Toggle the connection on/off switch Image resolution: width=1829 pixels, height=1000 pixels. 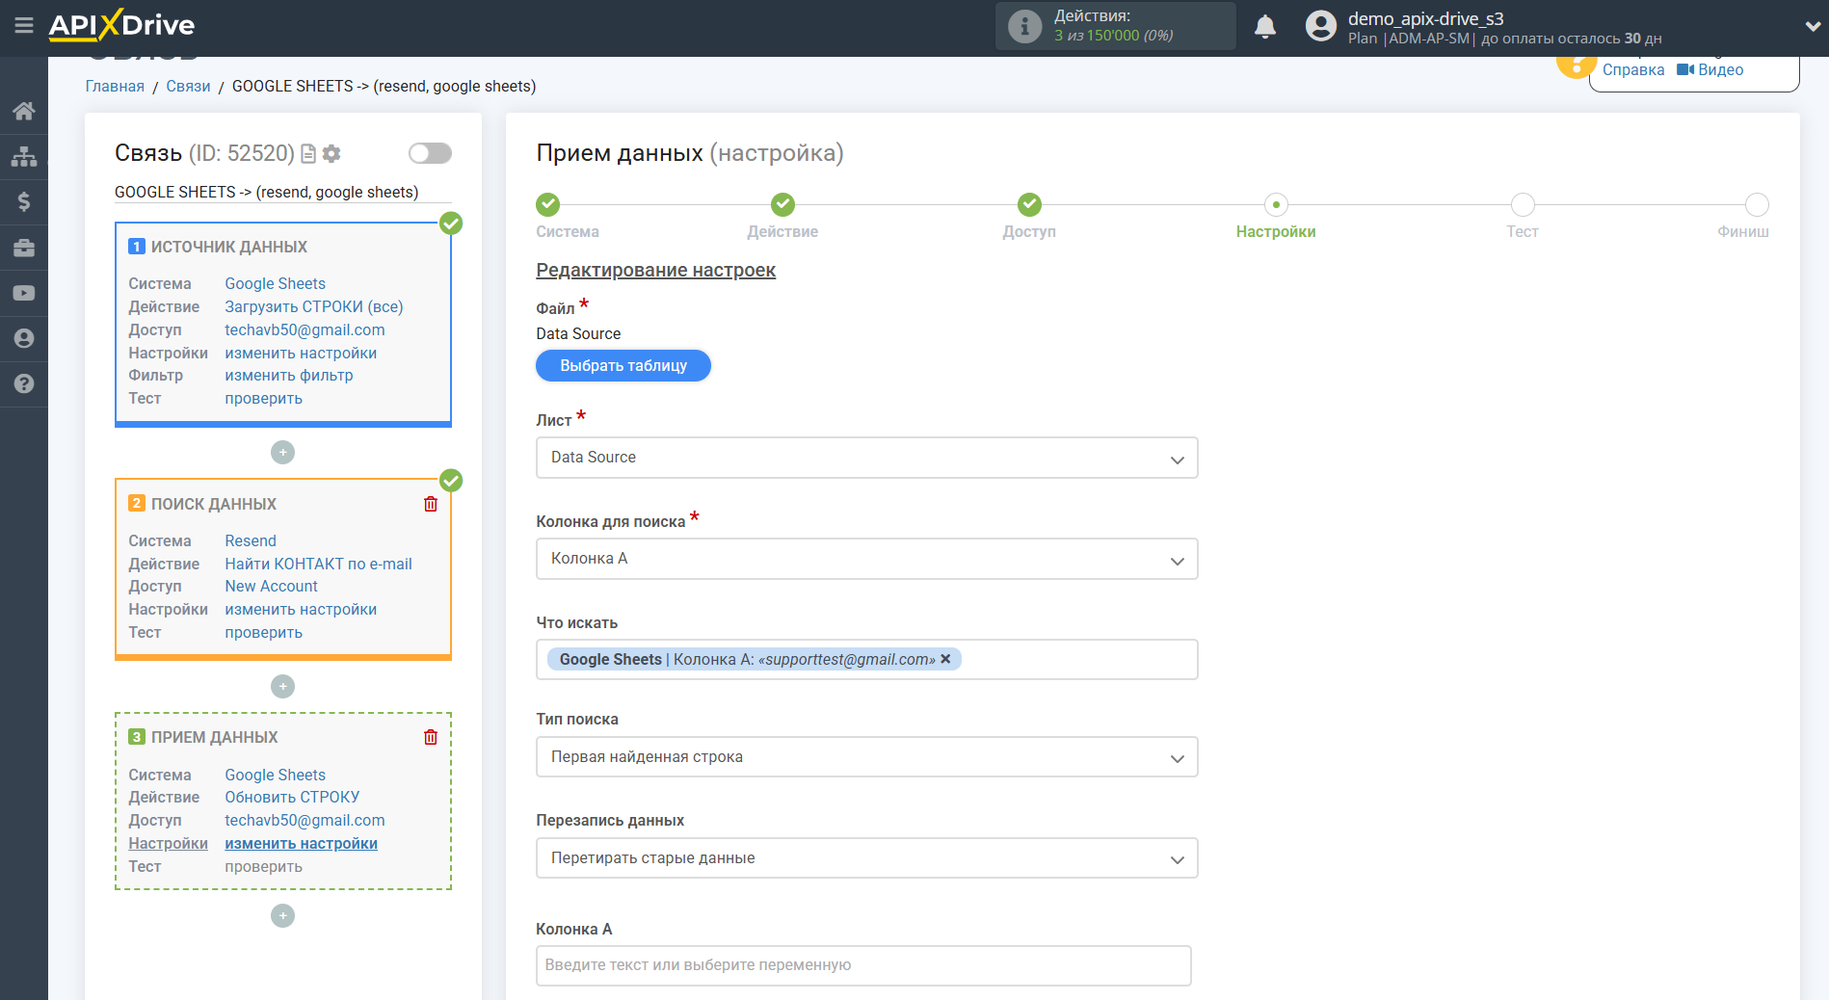(430, 153)
